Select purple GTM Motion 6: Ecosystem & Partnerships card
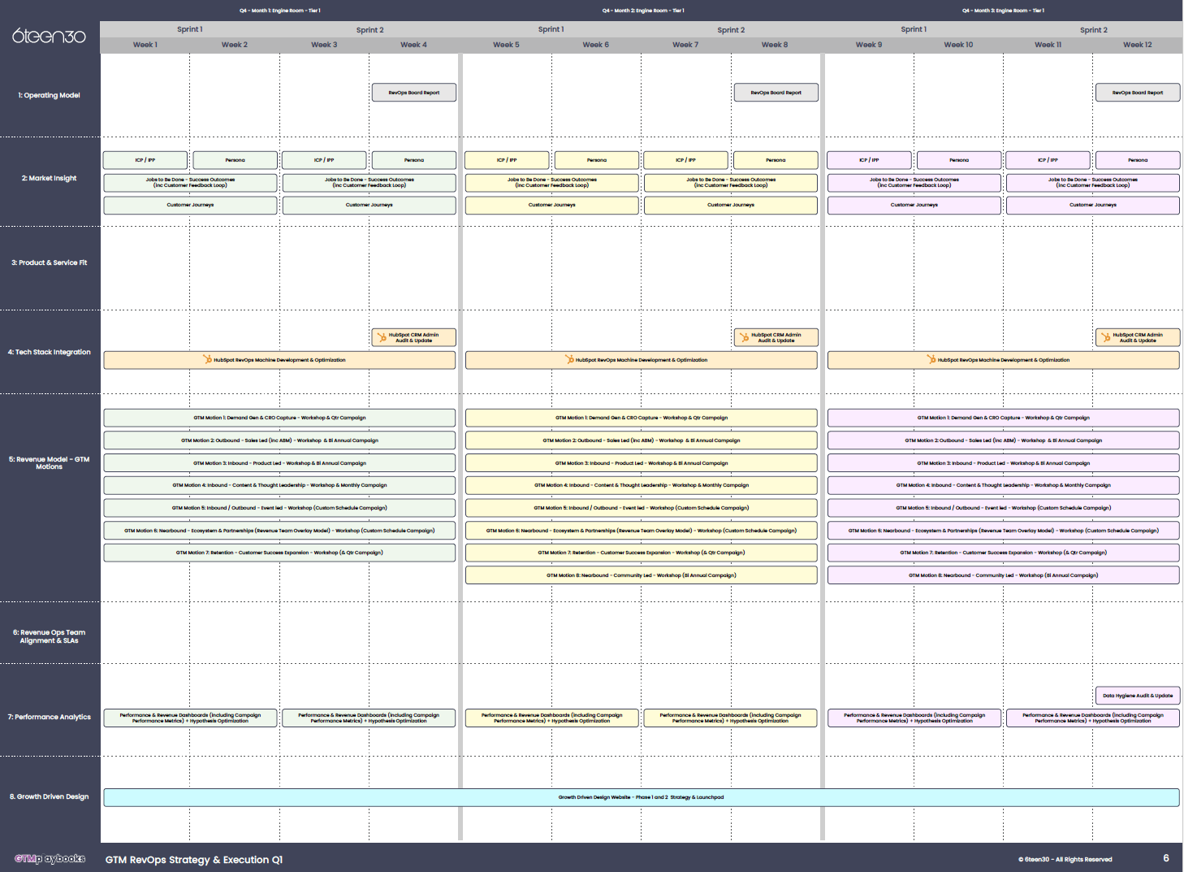The image size is (1184, 872). coord(1004,531)
